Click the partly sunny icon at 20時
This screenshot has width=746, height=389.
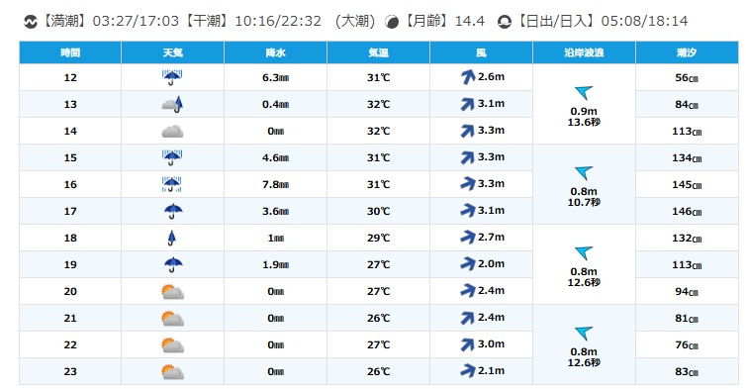point(172,291)
